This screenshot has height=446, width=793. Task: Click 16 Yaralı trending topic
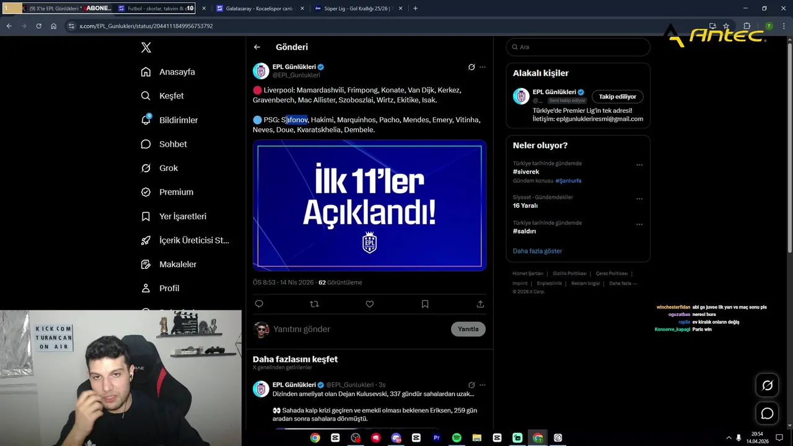pos(525,206)
